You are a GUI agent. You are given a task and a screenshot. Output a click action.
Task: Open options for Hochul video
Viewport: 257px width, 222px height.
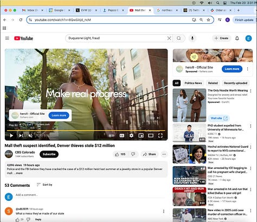(x=250, y=147)
